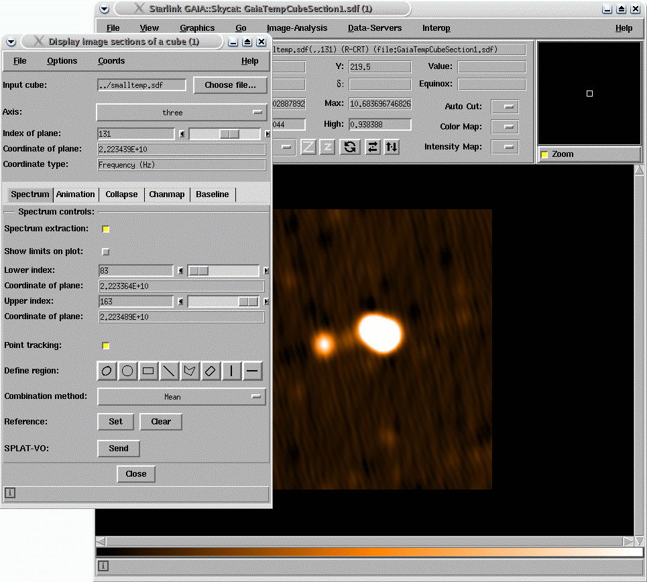The image size is (647, 582).
Task: Enable Show limits on plot checkbox
Action: pyautogui.click(x=106, y=252)
